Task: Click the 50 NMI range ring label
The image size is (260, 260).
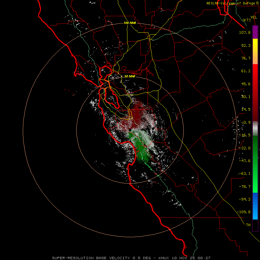Action: 130,76
